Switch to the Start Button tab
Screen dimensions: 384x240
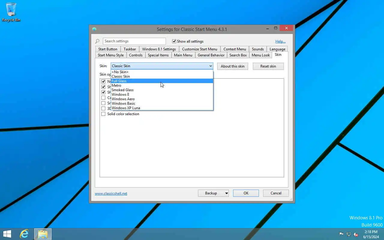click(108, 49)
